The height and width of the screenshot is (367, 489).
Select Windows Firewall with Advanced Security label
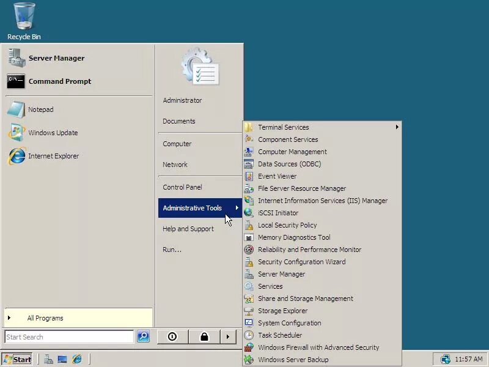318,347
